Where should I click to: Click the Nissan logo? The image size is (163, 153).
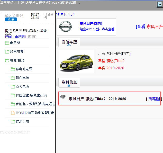click(x=66, y=26)
